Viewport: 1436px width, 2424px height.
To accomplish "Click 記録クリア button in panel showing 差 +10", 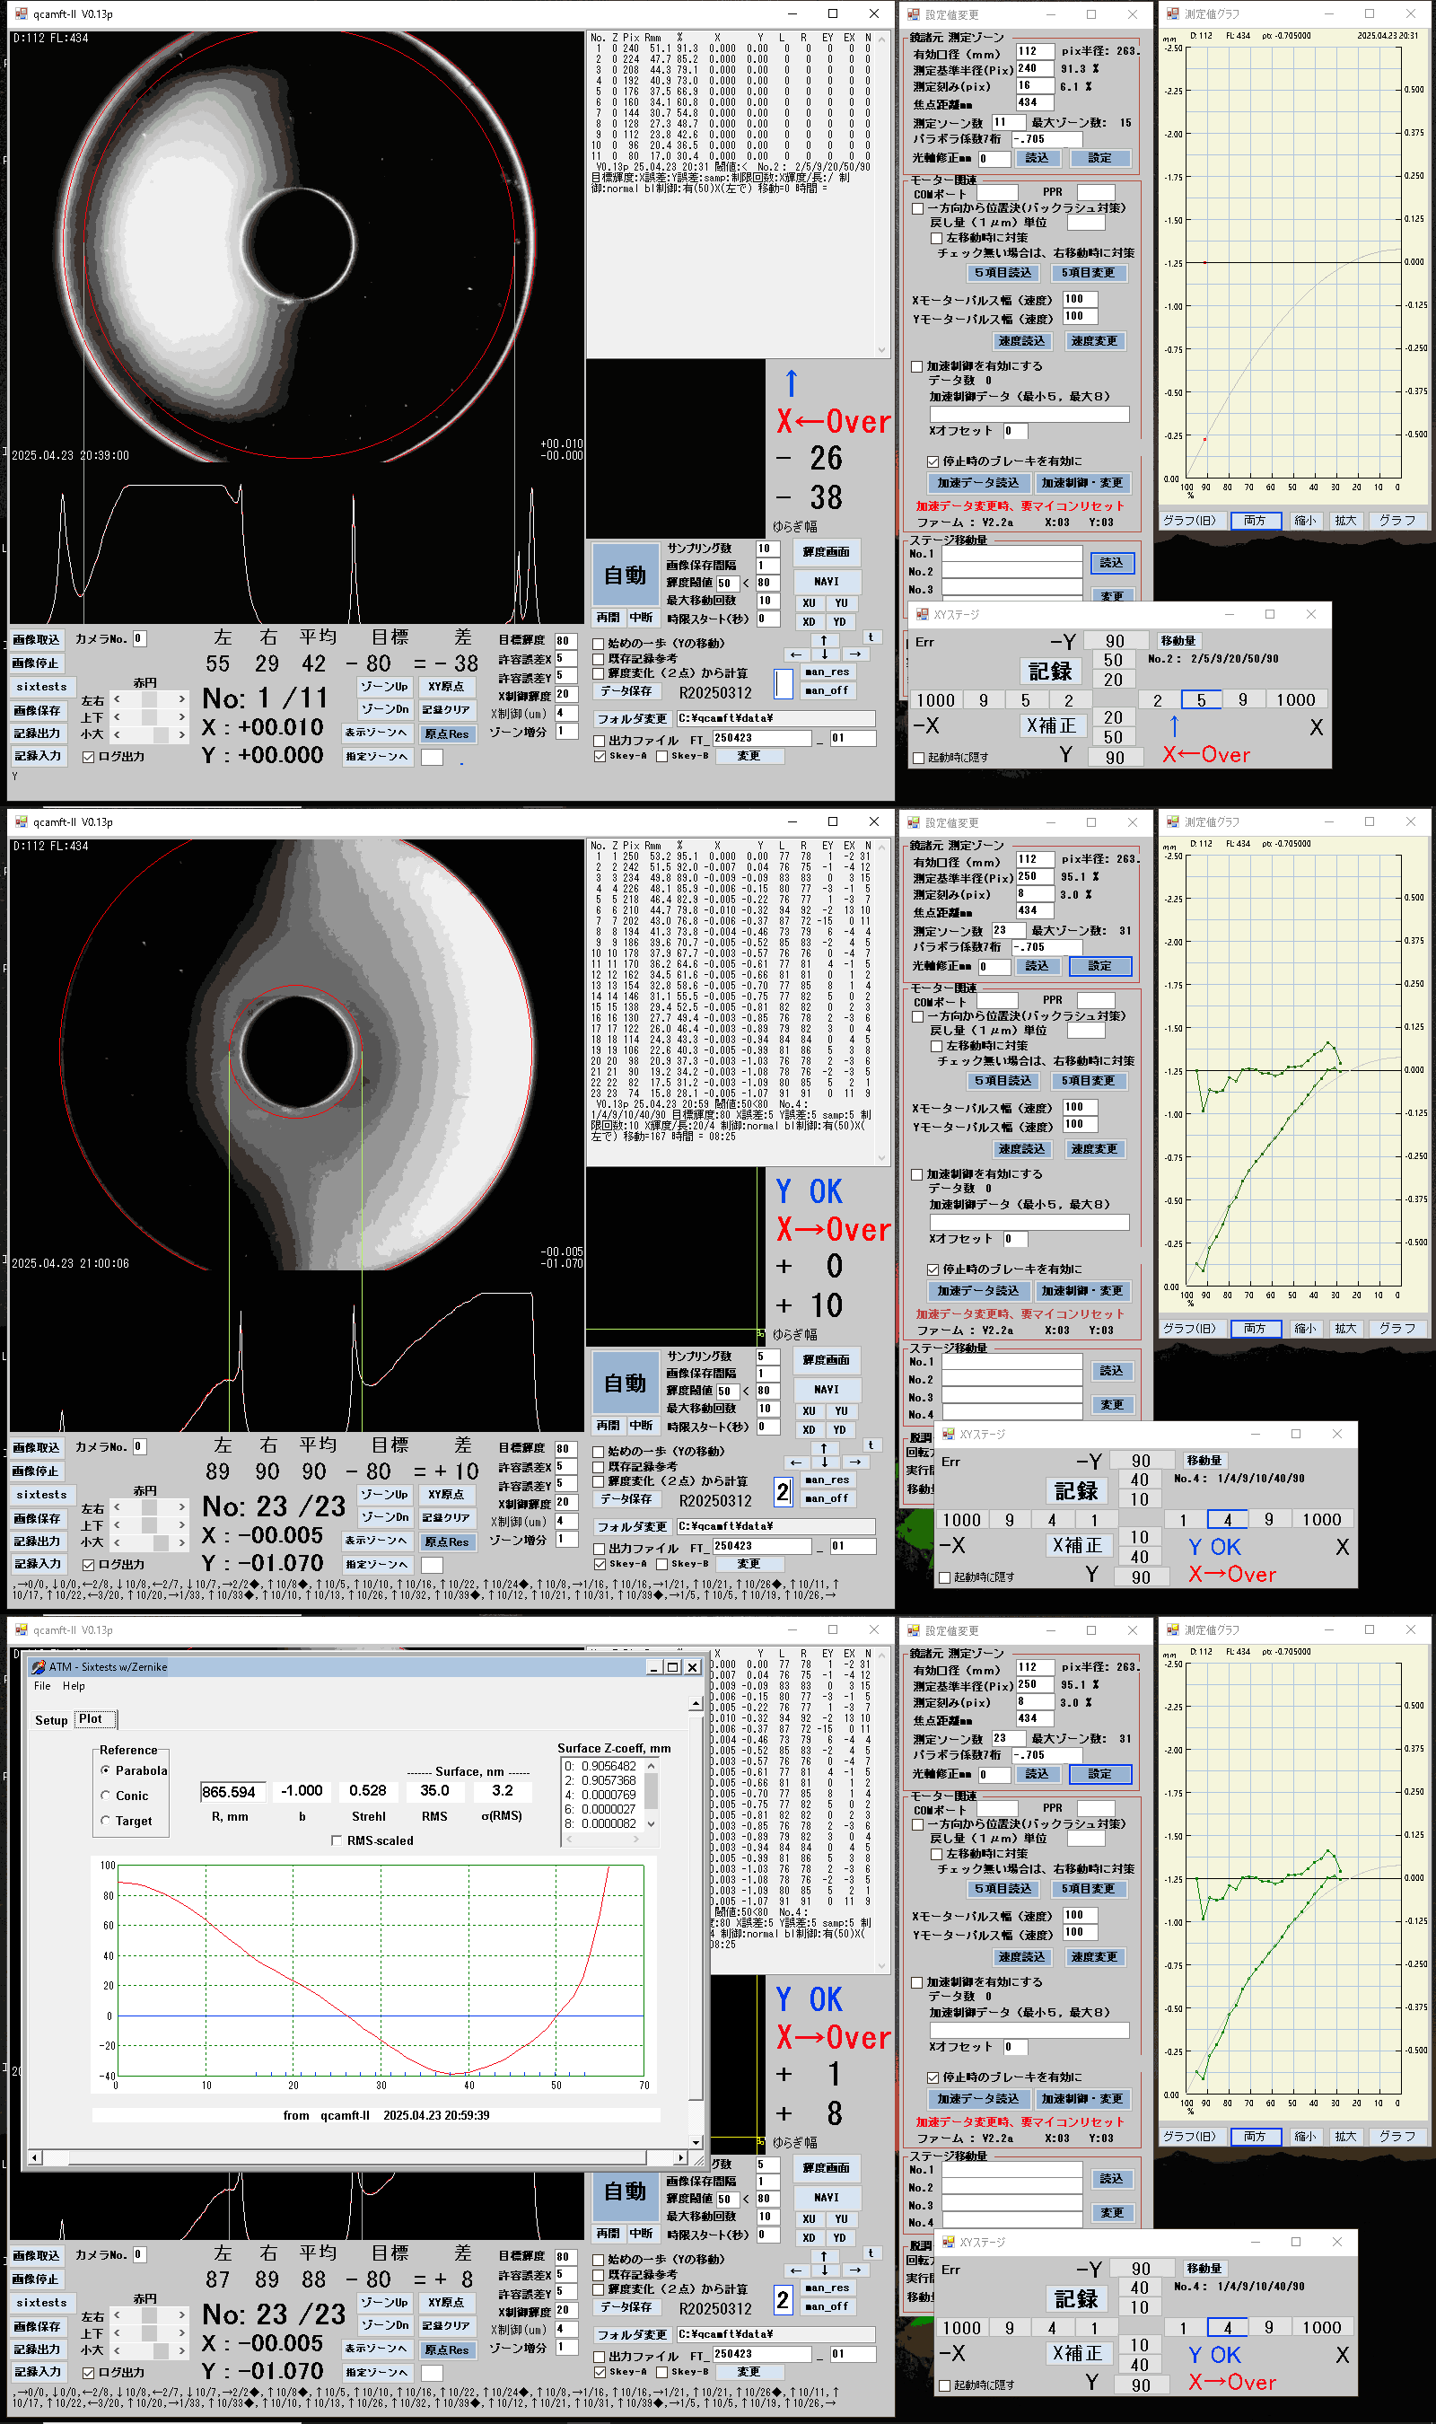I will point(446,1517).
